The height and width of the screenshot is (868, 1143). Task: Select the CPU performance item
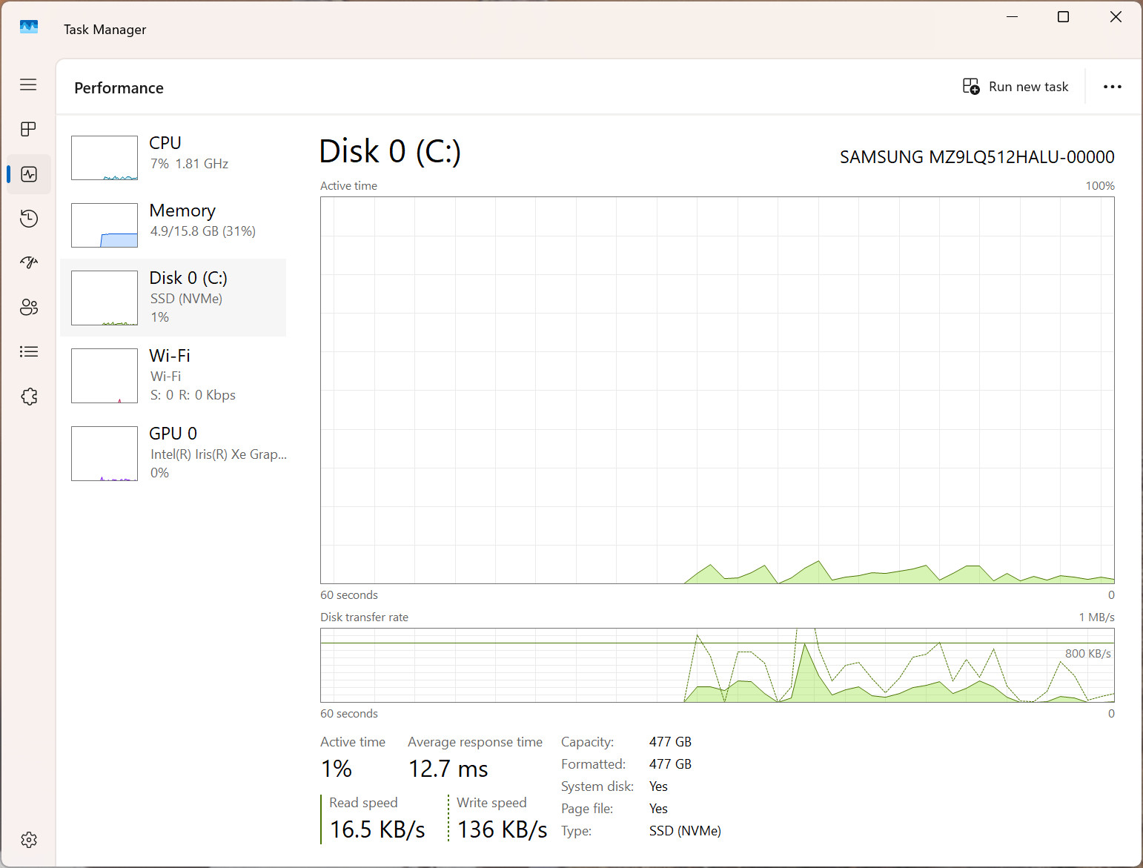pos(173,157)
